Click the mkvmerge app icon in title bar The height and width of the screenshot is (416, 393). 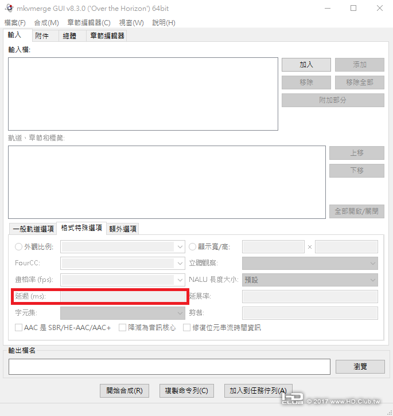click(x=9, y=8)
